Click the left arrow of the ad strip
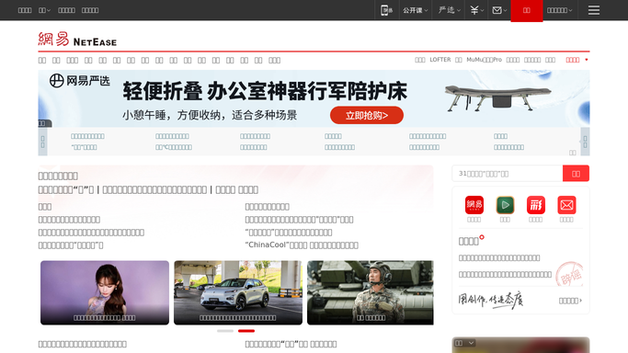Screen dimensions: 628x353 [x=42, y=142]
